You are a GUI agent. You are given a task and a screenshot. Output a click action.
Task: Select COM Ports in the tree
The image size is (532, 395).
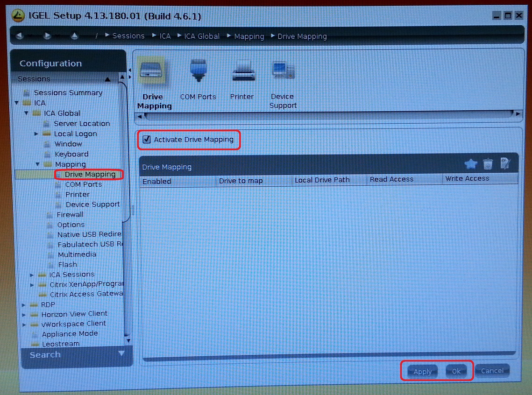(x=84, y=184)
